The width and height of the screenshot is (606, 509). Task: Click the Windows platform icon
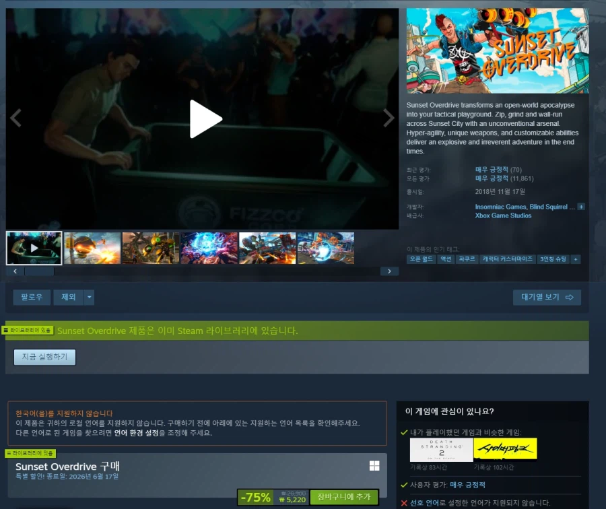[374, 466]
